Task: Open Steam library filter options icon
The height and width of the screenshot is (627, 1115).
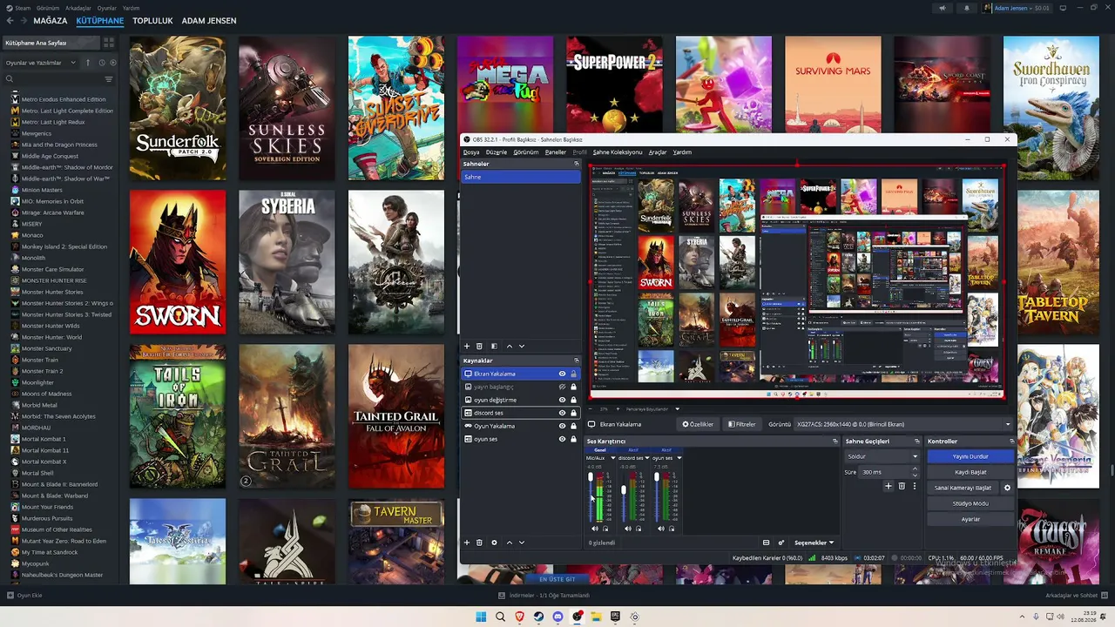Action: [109, 79]
